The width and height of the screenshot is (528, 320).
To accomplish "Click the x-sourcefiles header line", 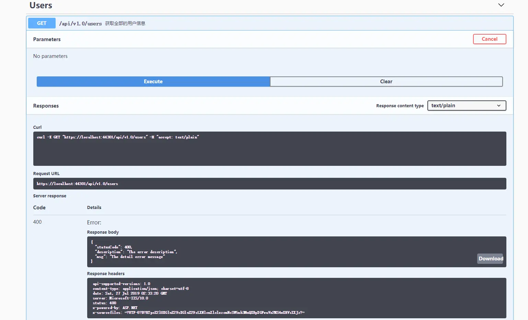I will [199, 312].
